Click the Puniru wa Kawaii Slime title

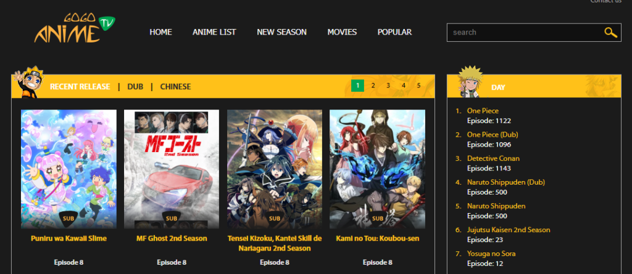pyautogui.click(x=69, y=238)
